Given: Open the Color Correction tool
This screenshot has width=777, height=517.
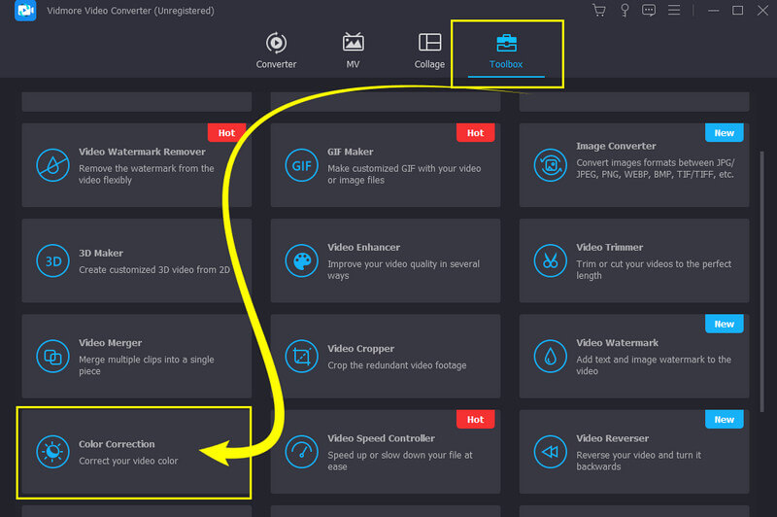Looking at the screenshot, I should (x=134, y=451).
